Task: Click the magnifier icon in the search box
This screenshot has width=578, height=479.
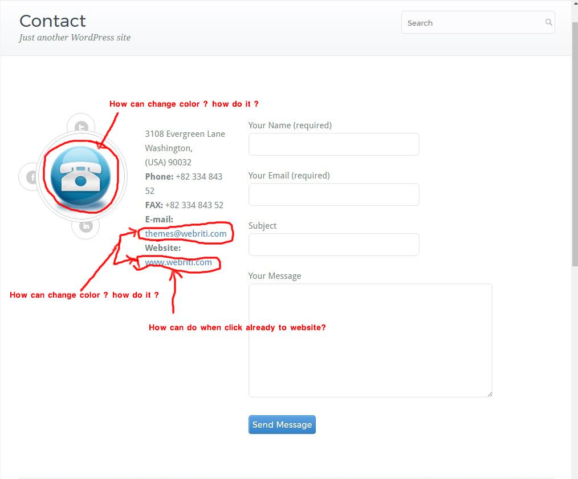Action: point(548,22)
